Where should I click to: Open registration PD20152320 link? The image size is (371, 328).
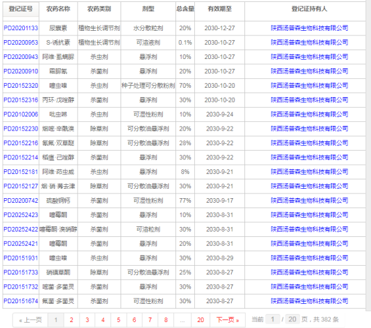click(21, 86)
